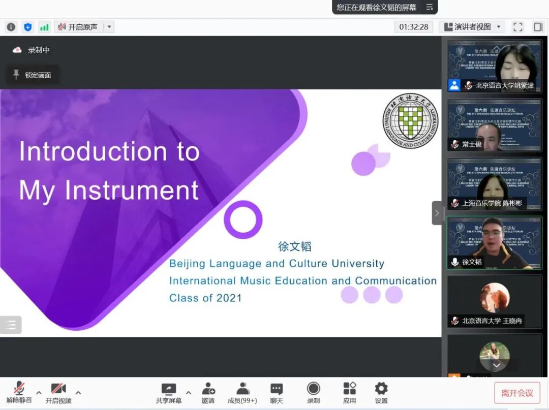The width and height of the screenshot is (549, 410).
Task: Unmute microphone (解除静音)
Action: (x=19, y=393)
